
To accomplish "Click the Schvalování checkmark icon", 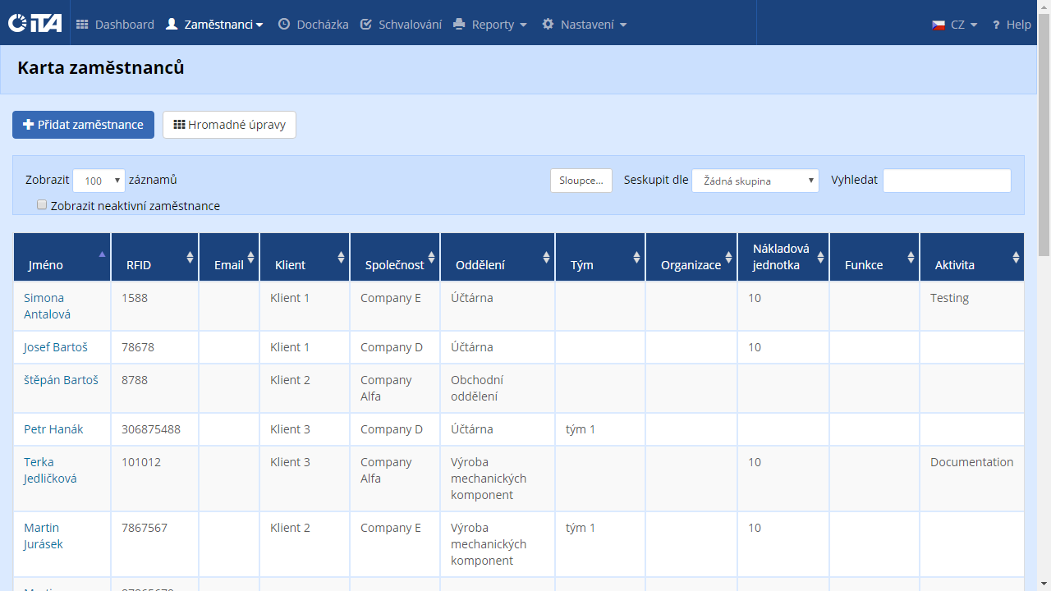I will 366,25.
